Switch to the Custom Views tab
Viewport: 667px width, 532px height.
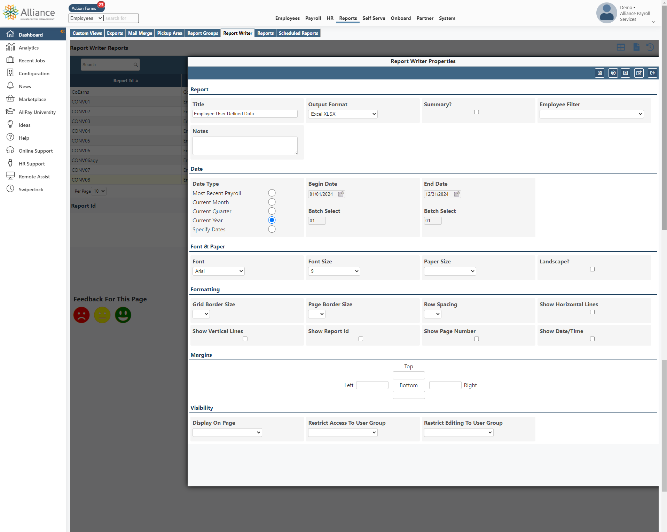(87, 33)
